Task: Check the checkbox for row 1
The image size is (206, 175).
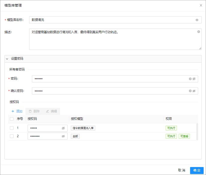Action: (12, 128)
